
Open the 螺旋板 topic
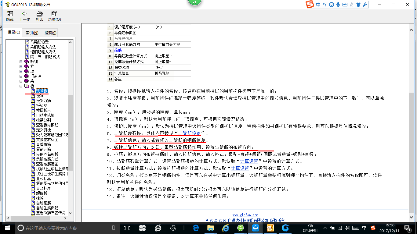[42, 193]
